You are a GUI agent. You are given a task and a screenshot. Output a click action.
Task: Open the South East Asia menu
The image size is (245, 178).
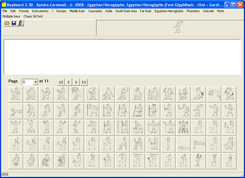[126, 11]
